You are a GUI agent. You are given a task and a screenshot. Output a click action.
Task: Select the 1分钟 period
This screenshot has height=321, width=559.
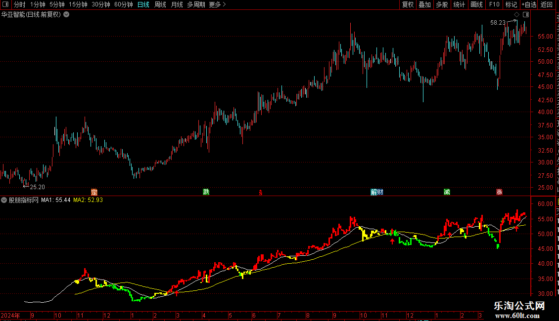38,4
